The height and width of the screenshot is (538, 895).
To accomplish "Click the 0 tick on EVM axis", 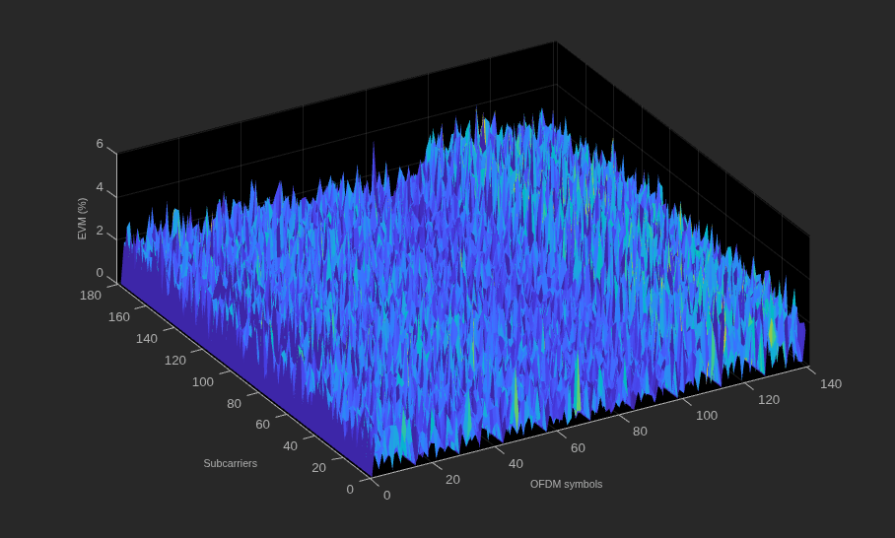I will coord(100,273).
